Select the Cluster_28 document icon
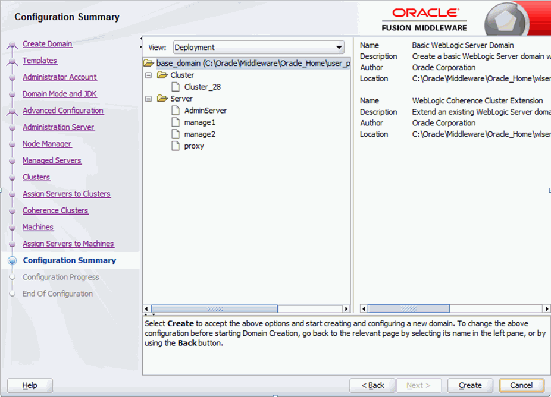The width and height of the screenshot is (551, 397). point(175,87)
